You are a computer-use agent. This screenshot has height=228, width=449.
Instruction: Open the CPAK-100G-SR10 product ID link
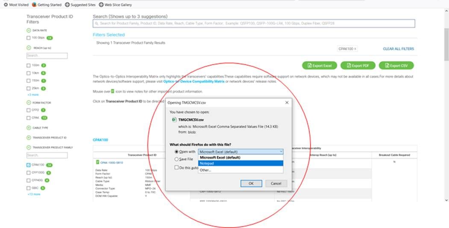tap(112, 163)
